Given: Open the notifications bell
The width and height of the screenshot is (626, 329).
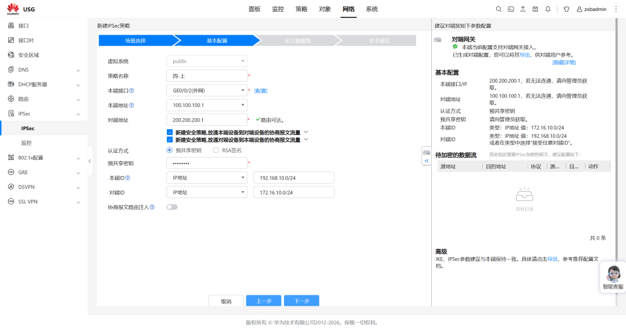Looking at the screenshot, I should (548, 9).
